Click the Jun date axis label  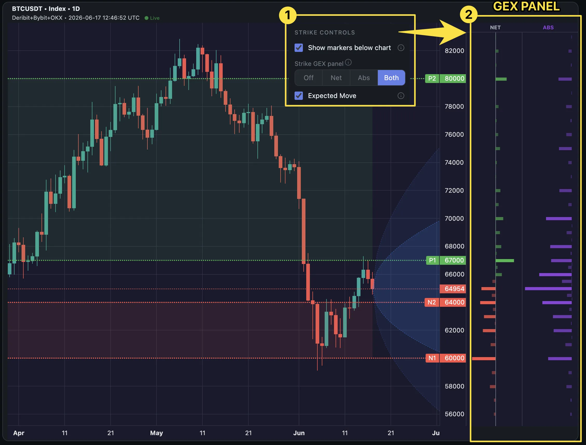[299, 433]
